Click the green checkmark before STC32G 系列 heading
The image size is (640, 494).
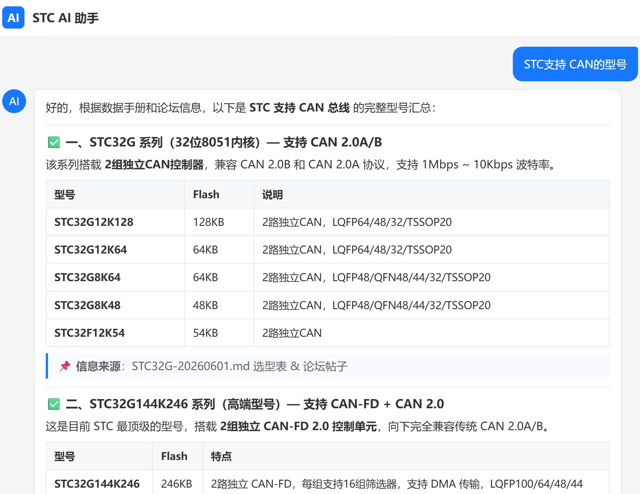[54, 142]
